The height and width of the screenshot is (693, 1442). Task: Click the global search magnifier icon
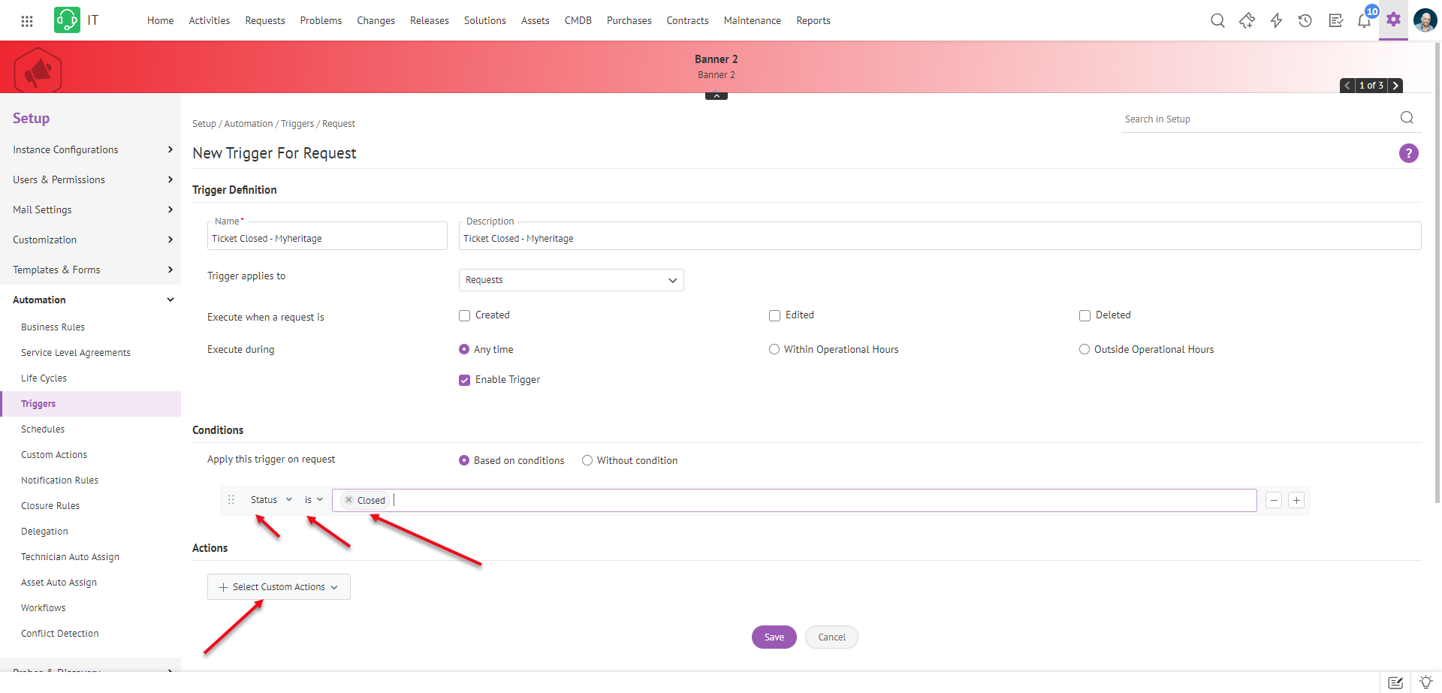[1217, 21]
